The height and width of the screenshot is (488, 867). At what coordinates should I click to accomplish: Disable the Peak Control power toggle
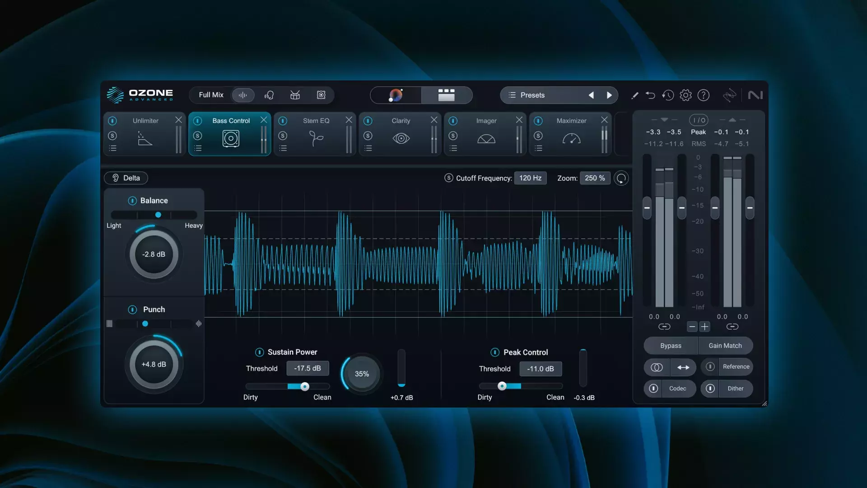pos(495,352)
